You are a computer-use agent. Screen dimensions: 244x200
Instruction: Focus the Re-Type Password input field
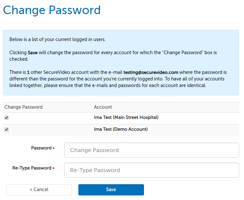click(152, 170)
